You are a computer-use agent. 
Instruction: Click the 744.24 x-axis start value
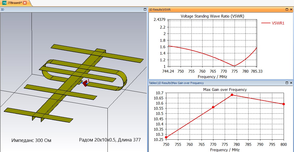pyautogui.click(x=168, y=71)
